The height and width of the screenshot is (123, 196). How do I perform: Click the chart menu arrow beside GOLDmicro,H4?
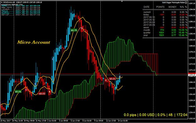[2, 2]
